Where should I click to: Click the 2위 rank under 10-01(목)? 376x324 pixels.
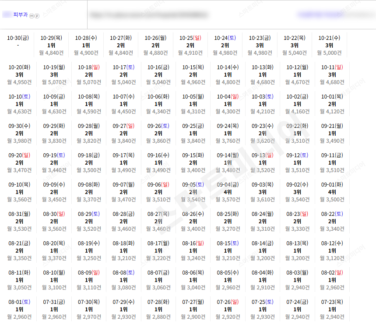pyautogui.click(x=332, y=104)
